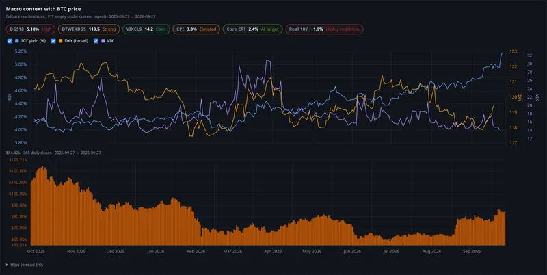Click the '10Y yield (%)' legend label
The height and width of the screenshot is (275, 547).
pyautogui.click(x=33, y=41)
